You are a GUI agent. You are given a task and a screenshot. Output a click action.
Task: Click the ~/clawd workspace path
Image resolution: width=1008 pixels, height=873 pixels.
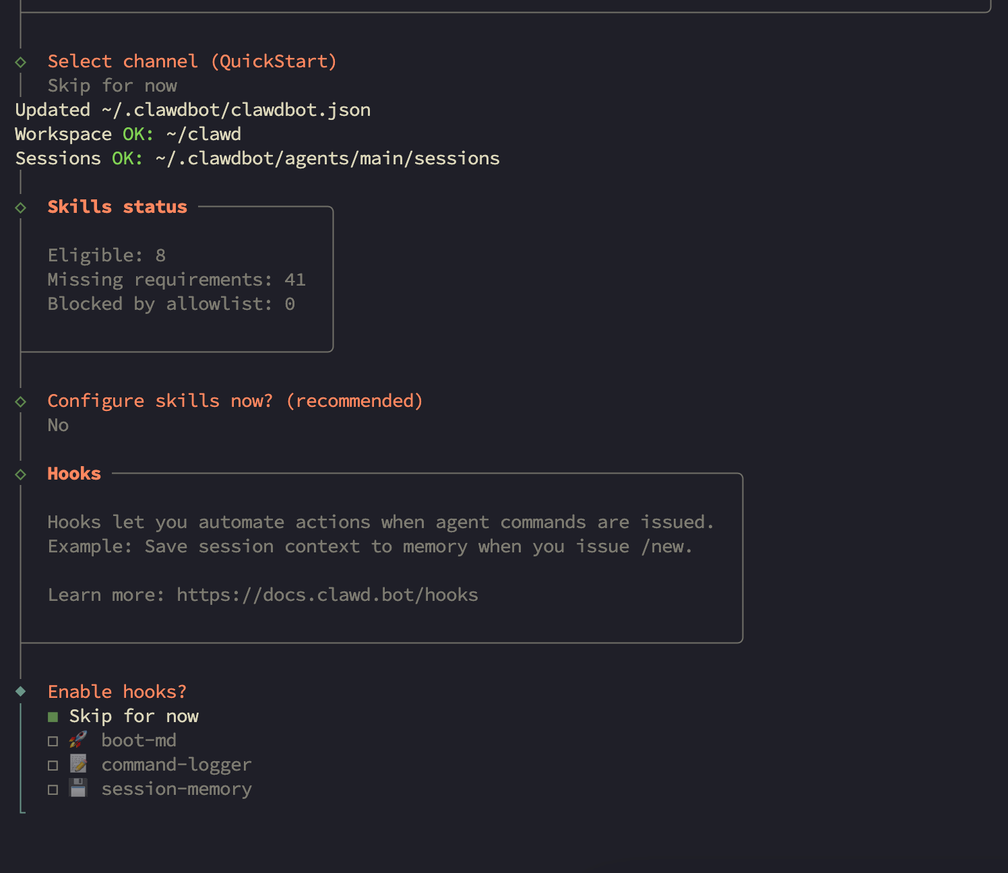tap(203, 134)
